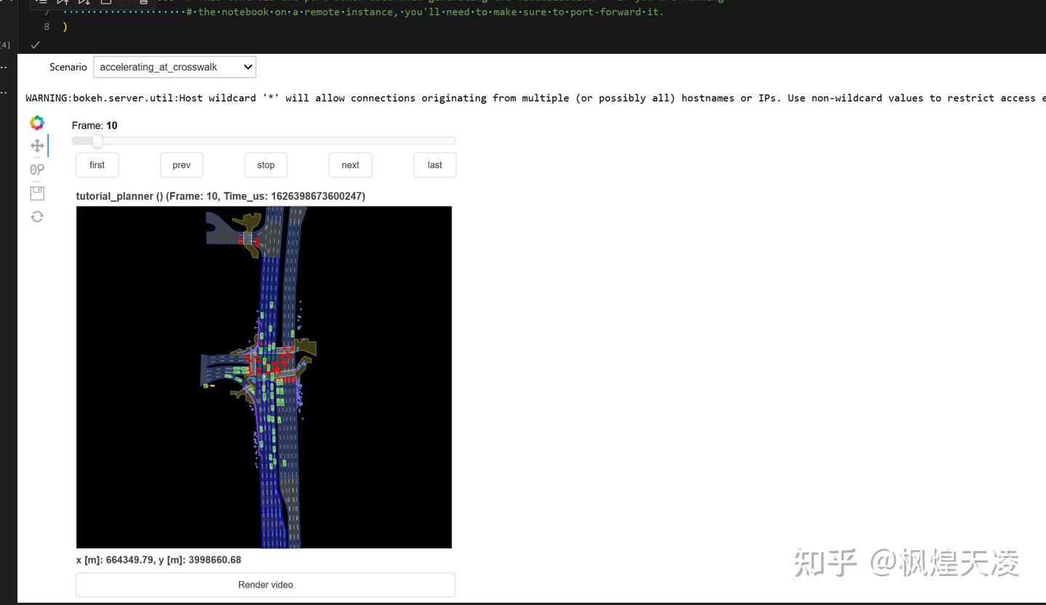Viewport: 1046px width, 605px height.
Task: Click the Scenario label
Action: pos(68,67)
